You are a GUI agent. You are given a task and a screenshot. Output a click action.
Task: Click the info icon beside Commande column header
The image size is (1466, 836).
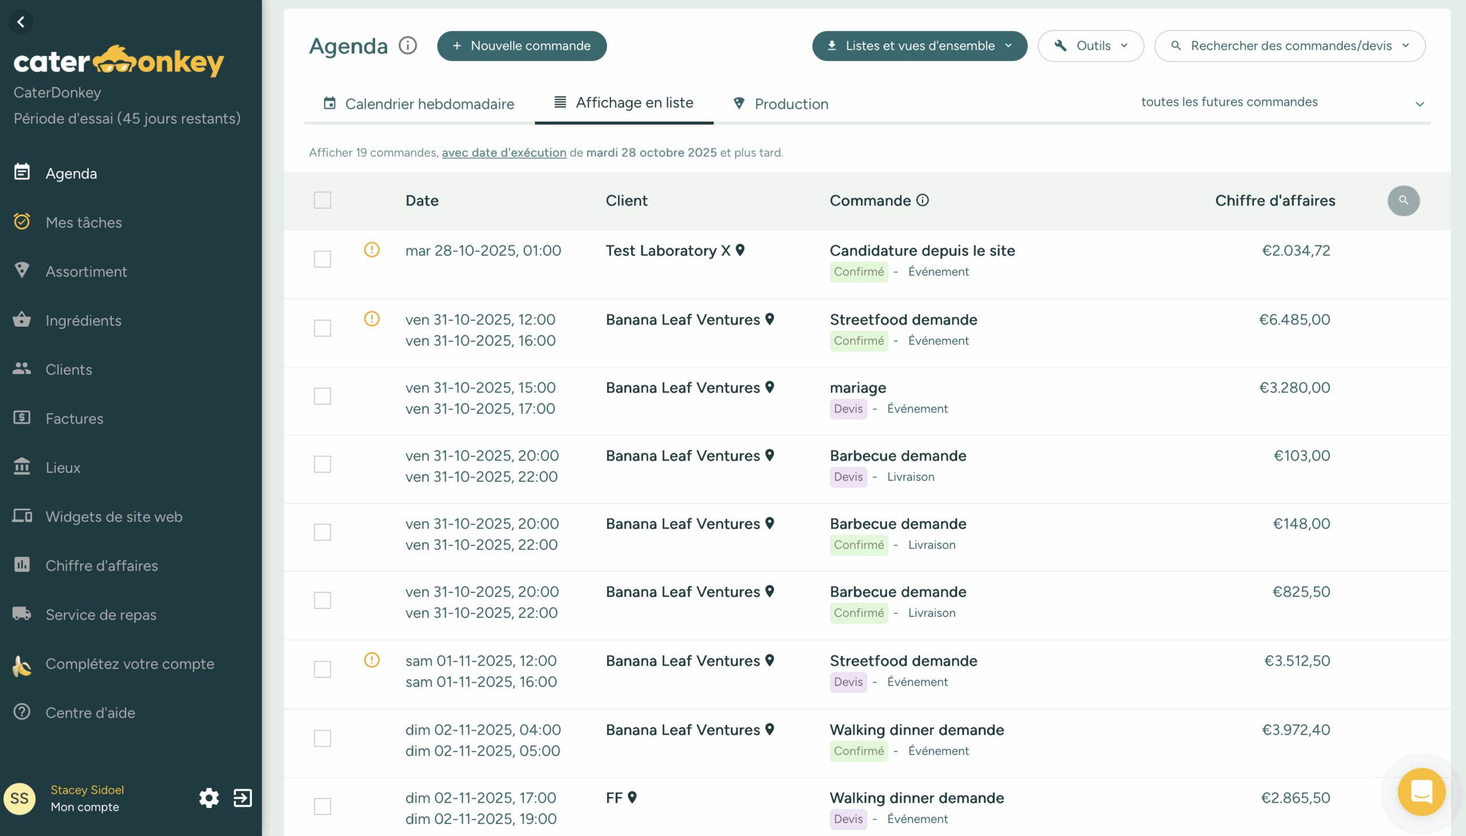[923, 200]
